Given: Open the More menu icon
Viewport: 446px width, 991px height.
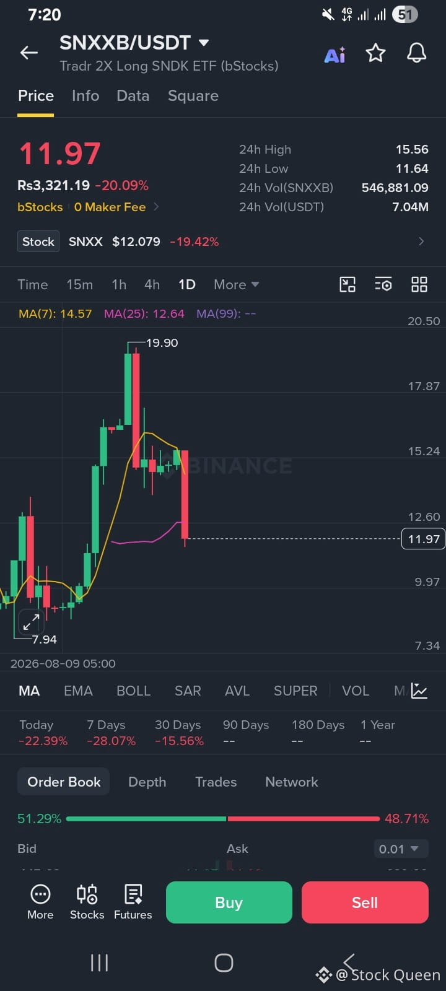Looking at the screenshot, I should pos(40,902).
